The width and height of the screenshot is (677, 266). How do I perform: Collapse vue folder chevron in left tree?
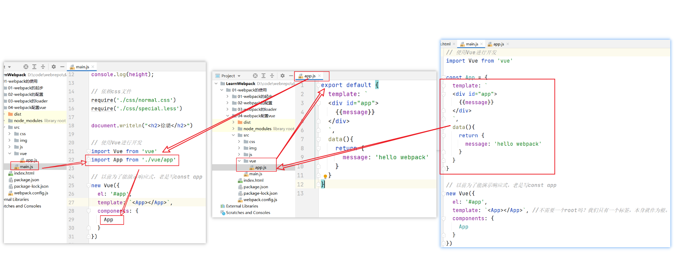pyautogui.click(x=10, y=154)
